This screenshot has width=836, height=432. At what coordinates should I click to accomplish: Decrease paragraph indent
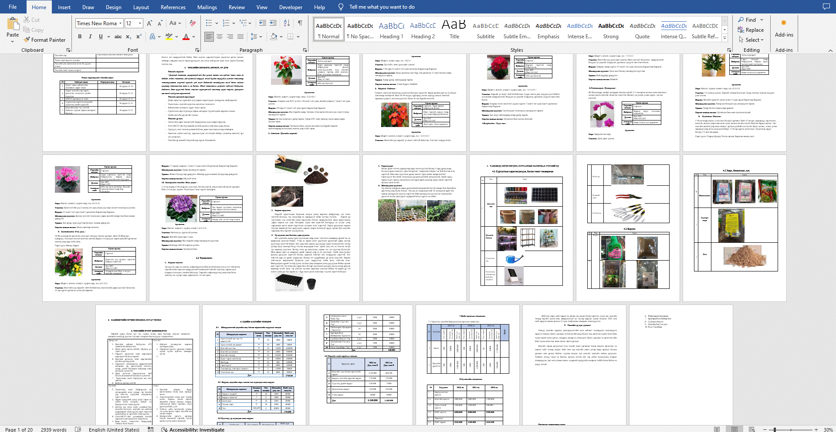(x=263, y=23)
